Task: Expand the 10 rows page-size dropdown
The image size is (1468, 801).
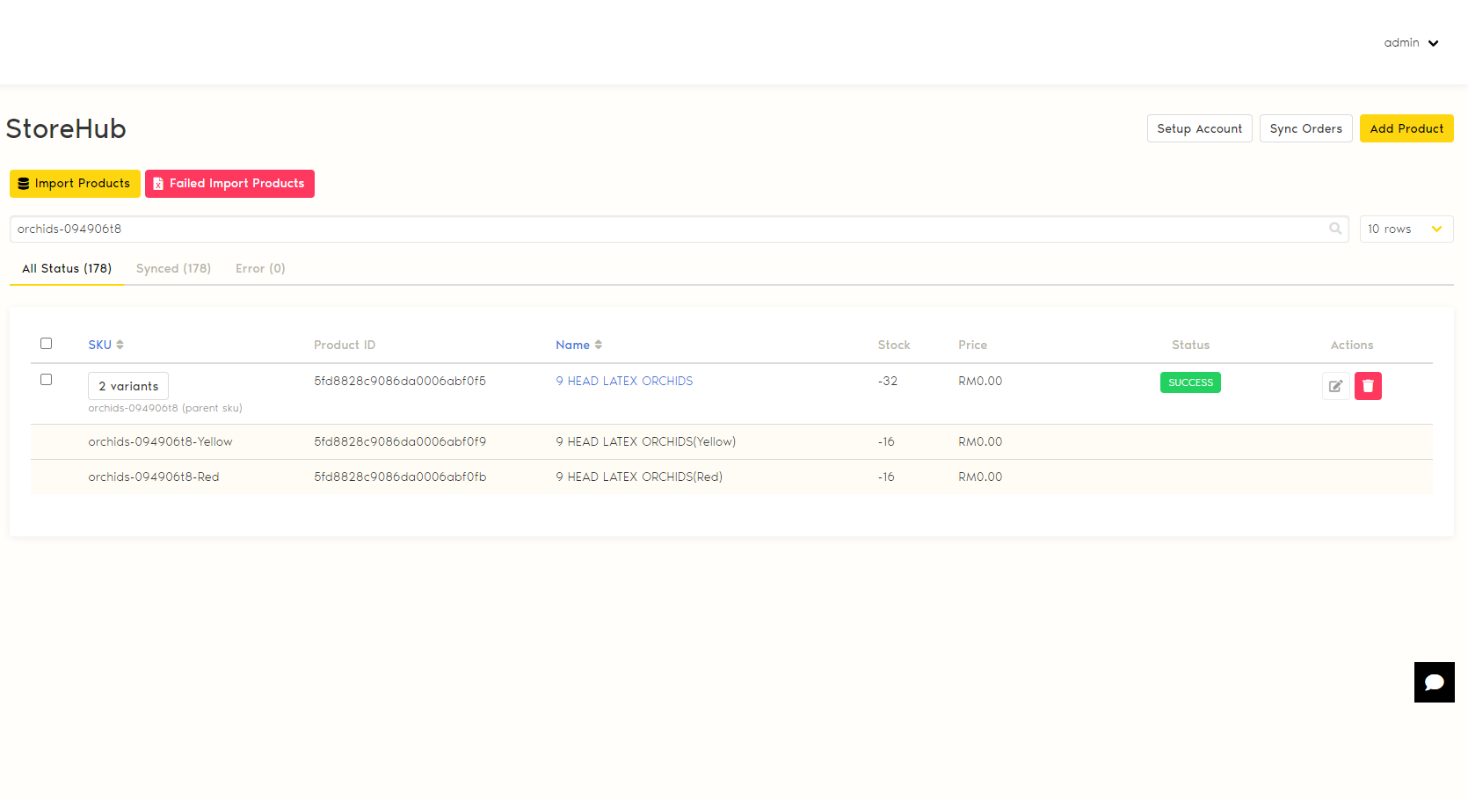Action: point(1406,229)
